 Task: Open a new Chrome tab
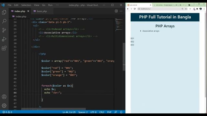[180, 5]
